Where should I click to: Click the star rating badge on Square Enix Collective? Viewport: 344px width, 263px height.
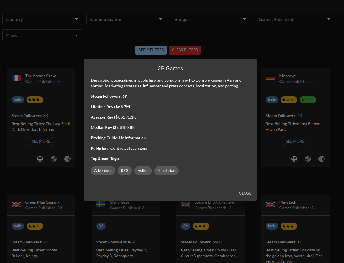point(201,226)
